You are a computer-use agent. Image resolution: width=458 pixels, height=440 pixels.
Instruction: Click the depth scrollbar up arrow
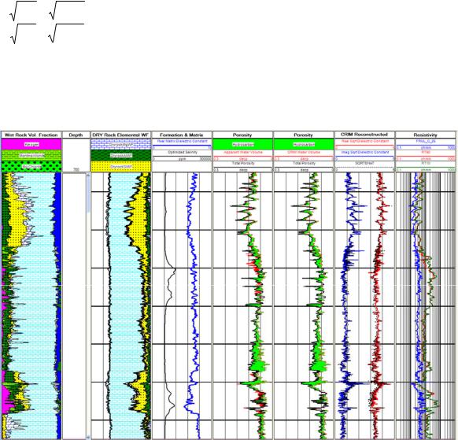[x=88, y=175]
